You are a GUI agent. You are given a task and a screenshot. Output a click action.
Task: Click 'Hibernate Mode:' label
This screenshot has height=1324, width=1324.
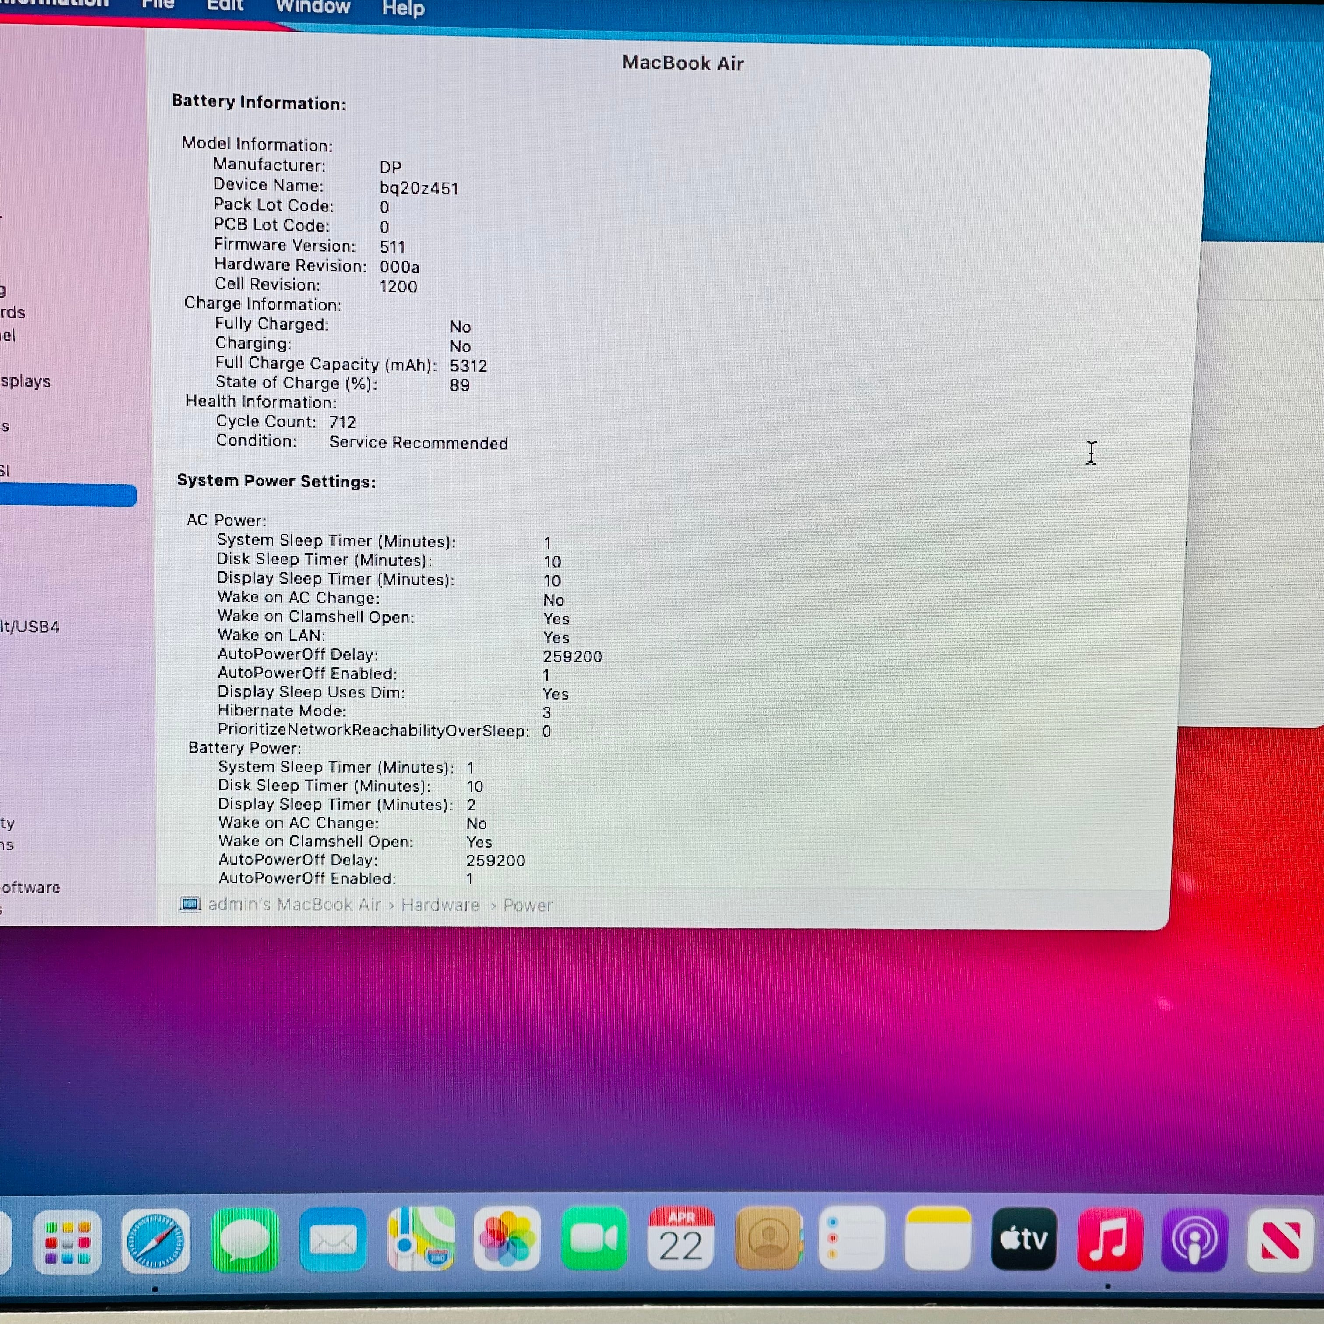click(x=282, y=711)
